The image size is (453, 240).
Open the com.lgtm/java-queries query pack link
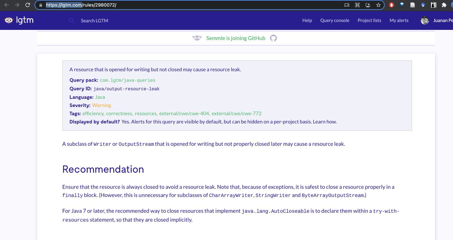(128, 80)
